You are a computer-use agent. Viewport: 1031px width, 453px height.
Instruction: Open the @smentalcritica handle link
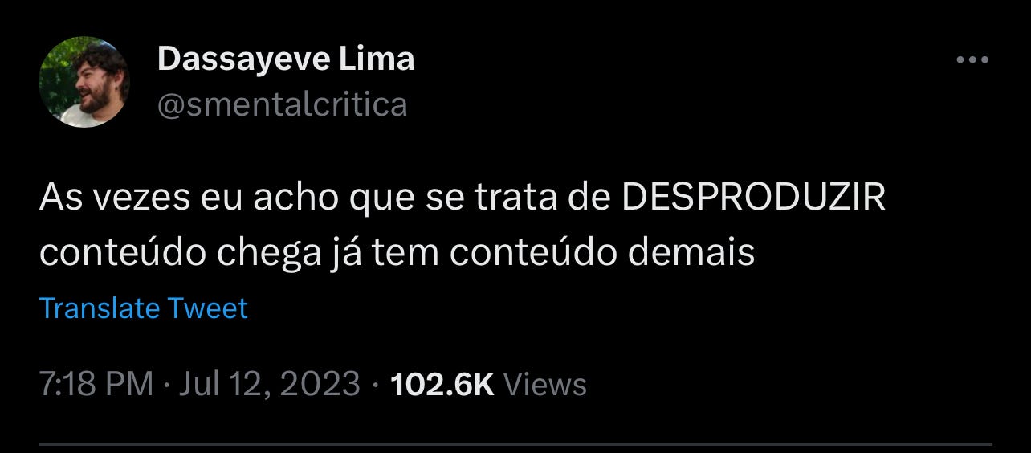click(x=283, y=104)
